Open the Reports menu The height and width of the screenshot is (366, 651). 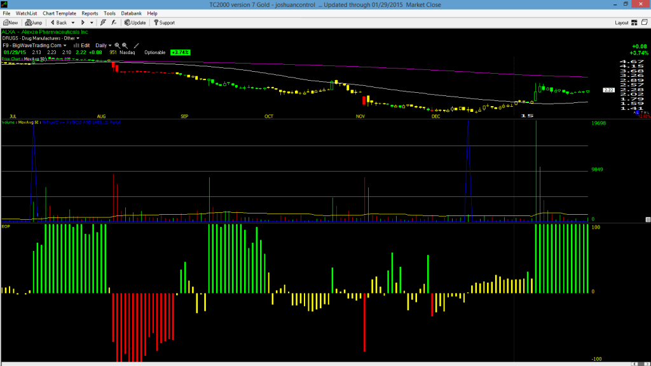point(90,13)
